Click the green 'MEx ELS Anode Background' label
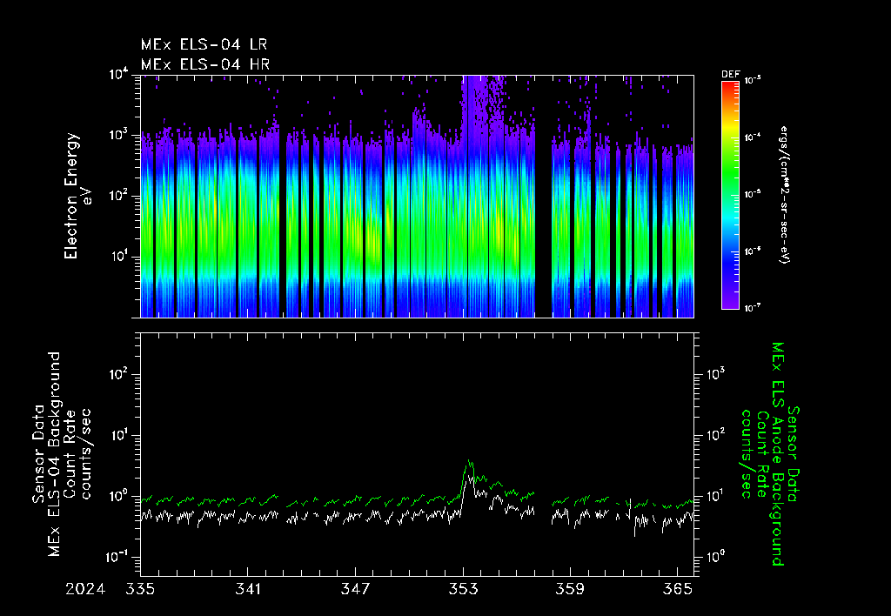Screen dimensions: 891x616 (x=778, y=453)
